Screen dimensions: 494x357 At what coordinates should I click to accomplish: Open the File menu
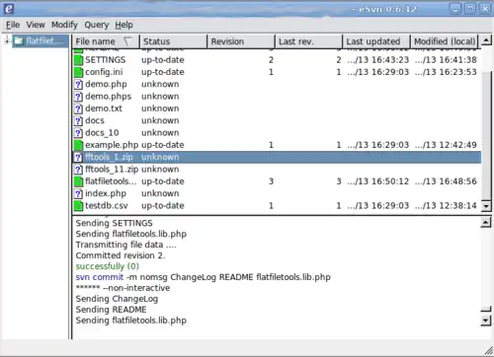tap(13, 25)
